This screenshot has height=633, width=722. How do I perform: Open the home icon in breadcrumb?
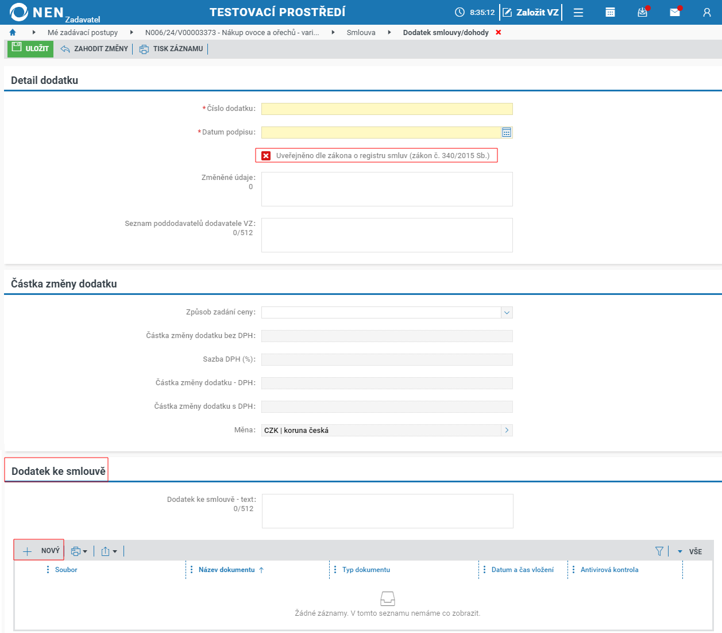click(13, 32)
